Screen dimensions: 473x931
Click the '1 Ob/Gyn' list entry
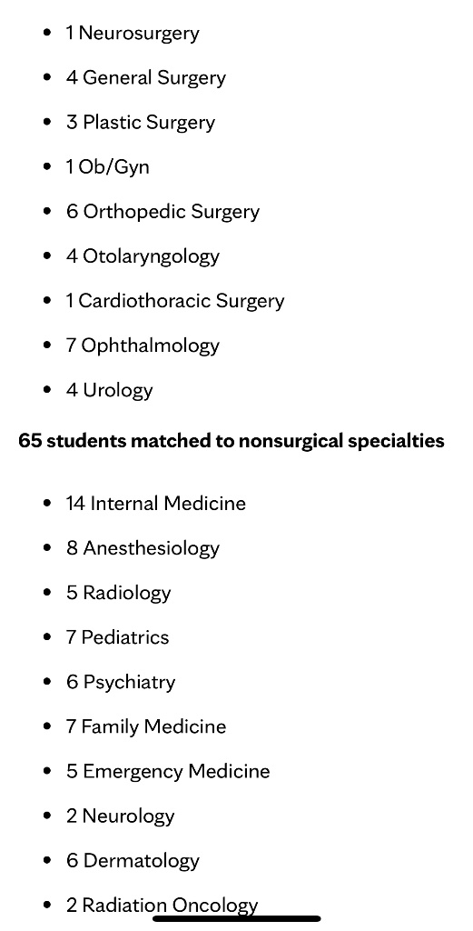click(x=107, y=167)
